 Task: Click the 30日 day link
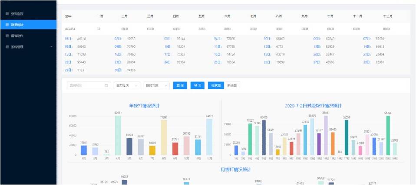tap(118, 70)
